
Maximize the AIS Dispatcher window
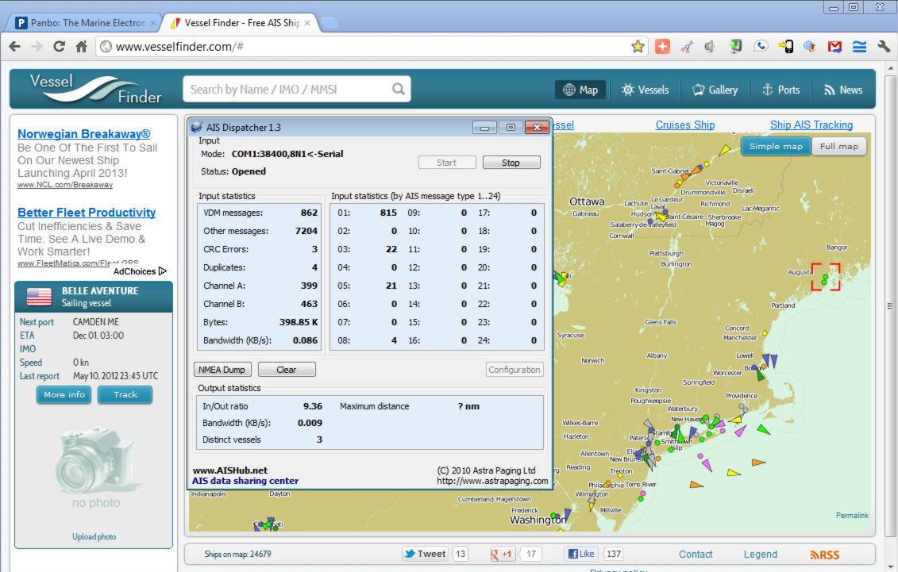pos(511,128)
